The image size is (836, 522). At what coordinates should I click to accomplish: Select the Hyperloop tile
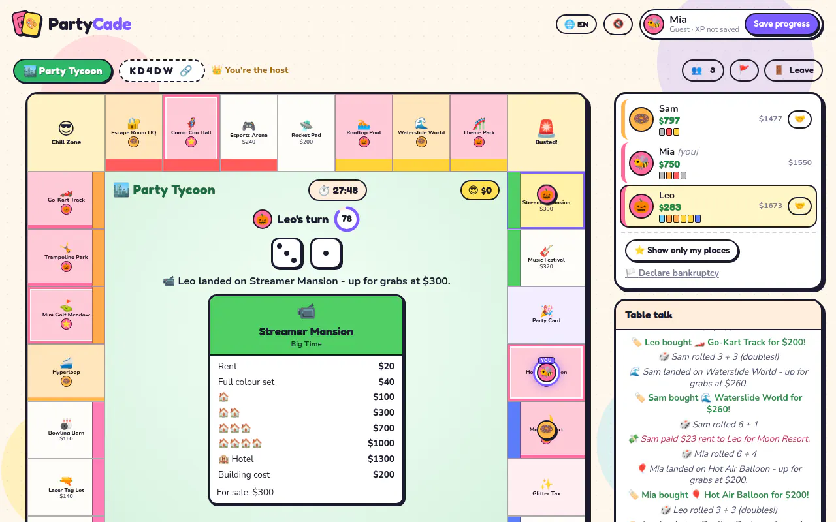pos(66,373)
